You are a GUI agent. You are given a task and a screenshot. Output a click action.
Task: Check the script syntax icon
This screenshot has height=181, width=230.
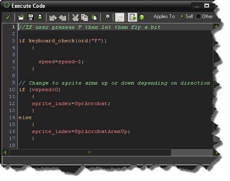[132, 17]
